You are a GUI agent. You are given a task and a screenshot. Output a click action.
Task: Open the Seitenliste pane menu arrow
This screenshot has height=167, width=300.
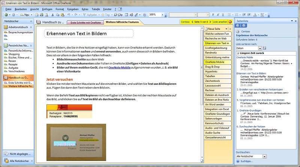(292, 21)
